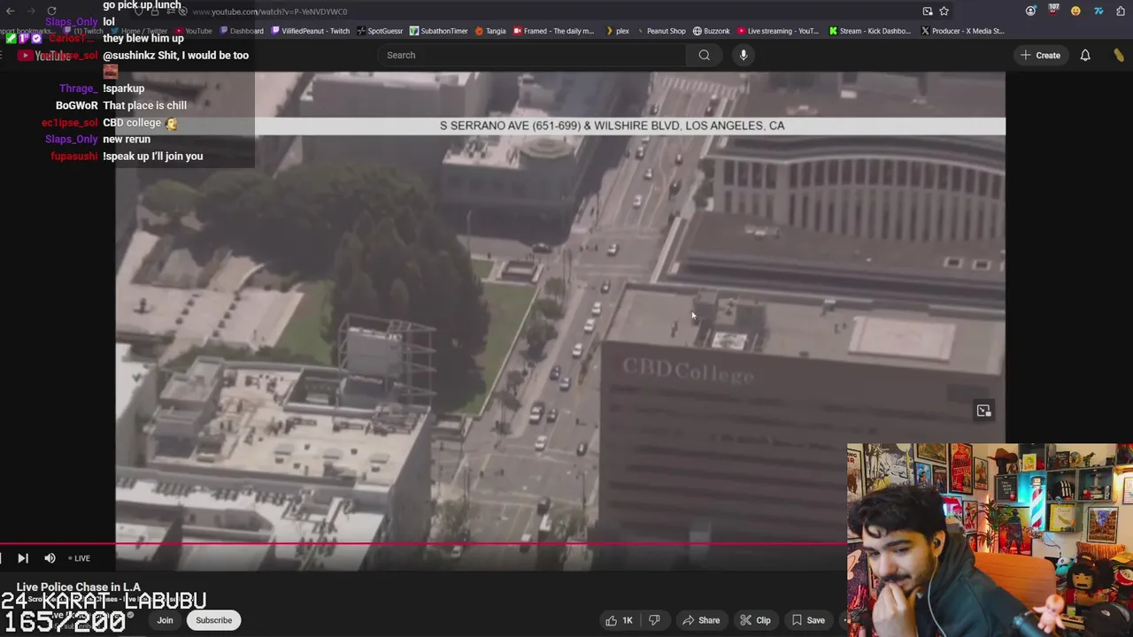
Task: Open the emoji face extension icon
Action: pyautogui.click(x=1075, y=12)
